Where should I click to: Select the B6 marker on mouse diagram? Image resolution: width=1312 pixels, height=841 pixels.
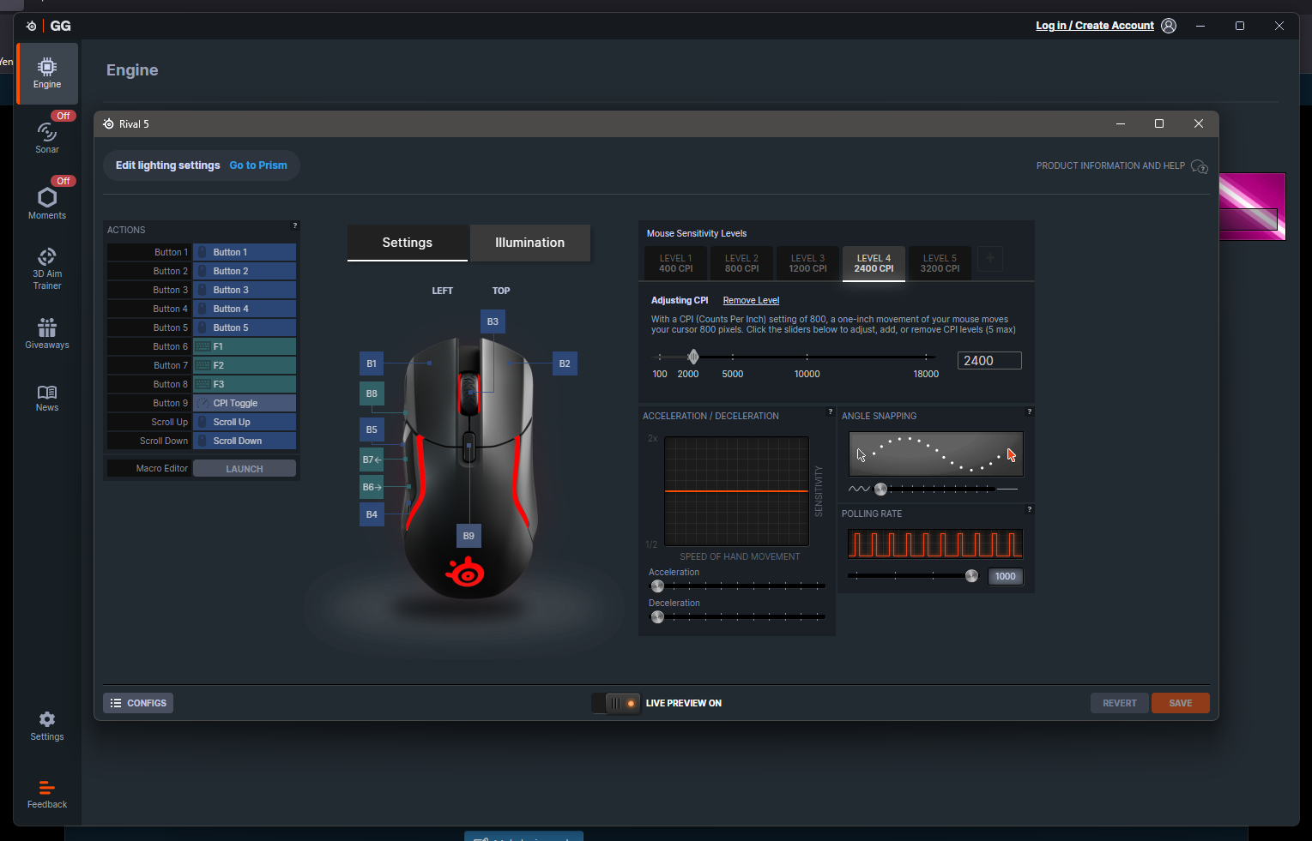click(x=372, y=487)
